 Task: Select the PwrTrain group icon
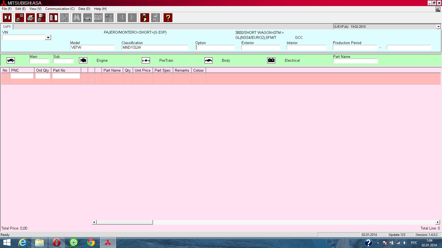(x=146, y=60)
